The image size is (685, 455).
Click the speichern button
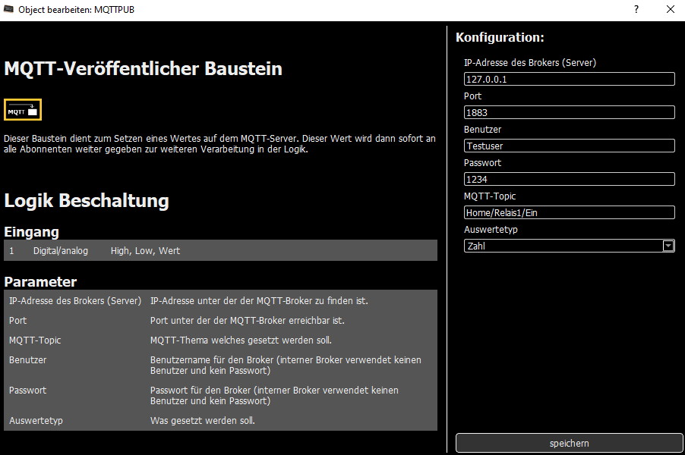[x=569, y=443]
